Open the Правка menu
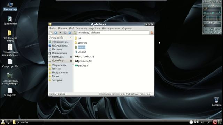This screenshot has width=223, height=125. click(62, 28)
